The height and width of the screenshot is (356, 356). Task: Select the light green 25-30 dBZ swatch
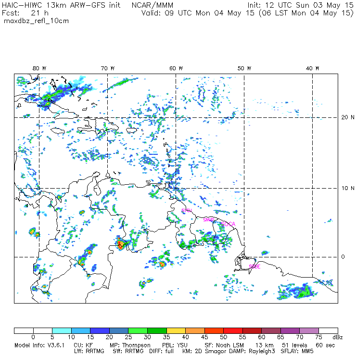[x=138, y=331]
